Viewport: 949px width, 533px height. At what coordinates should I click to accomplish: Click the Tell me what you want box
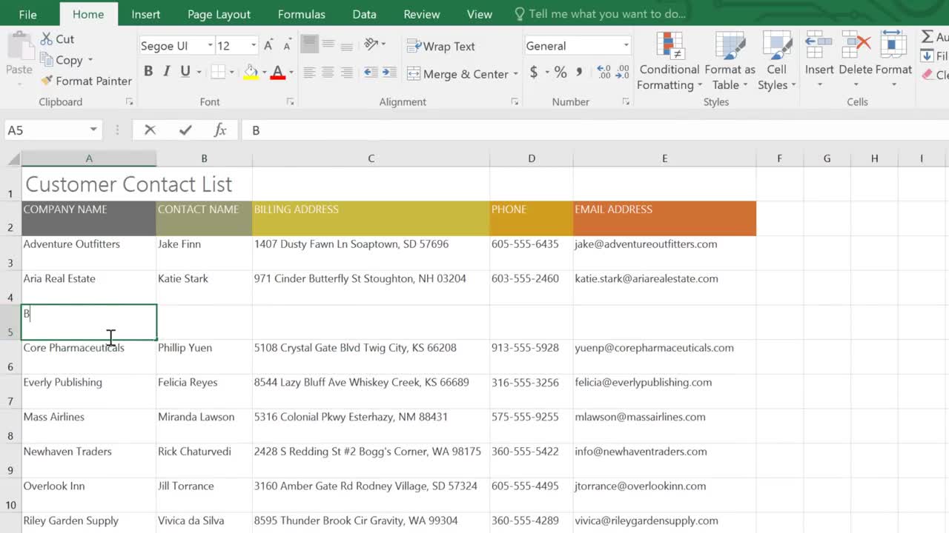pyautogui.click(x=599, y=14)
